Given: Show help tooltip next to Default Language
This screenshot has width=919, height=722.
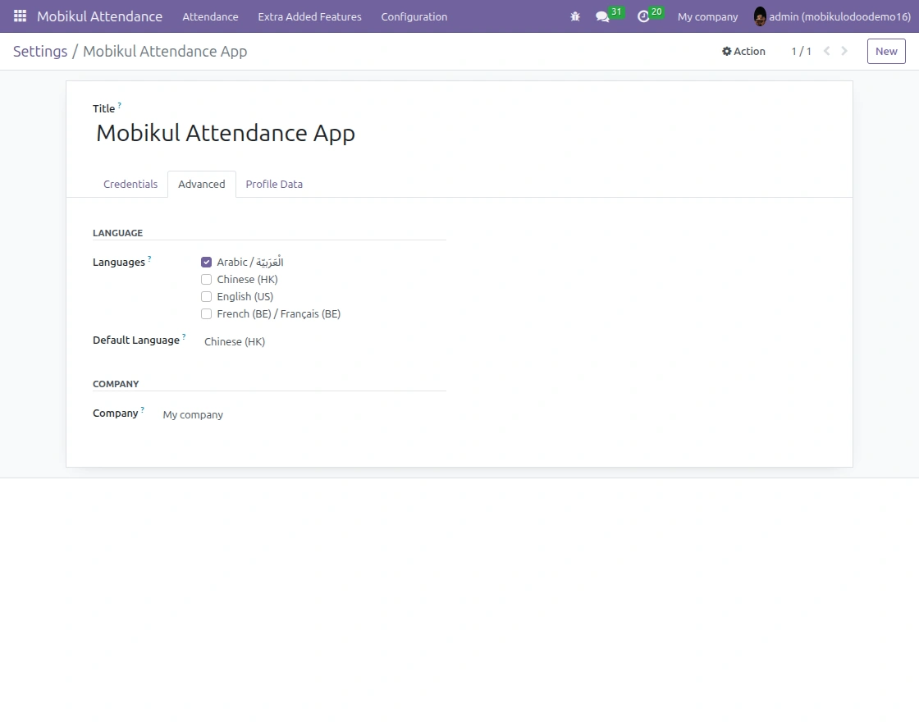Looking at the screenshot, I should click(x=184, y=336).
